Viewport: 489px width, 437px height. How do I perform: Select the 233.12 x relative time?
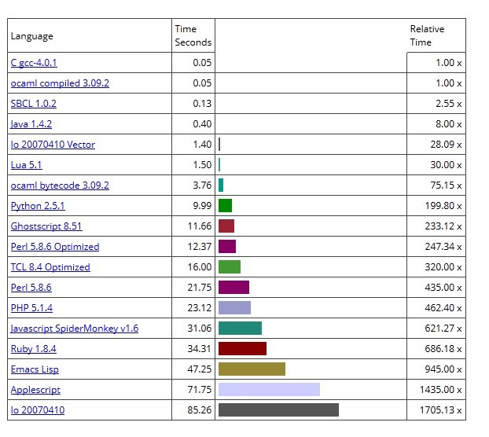[443, 226]
